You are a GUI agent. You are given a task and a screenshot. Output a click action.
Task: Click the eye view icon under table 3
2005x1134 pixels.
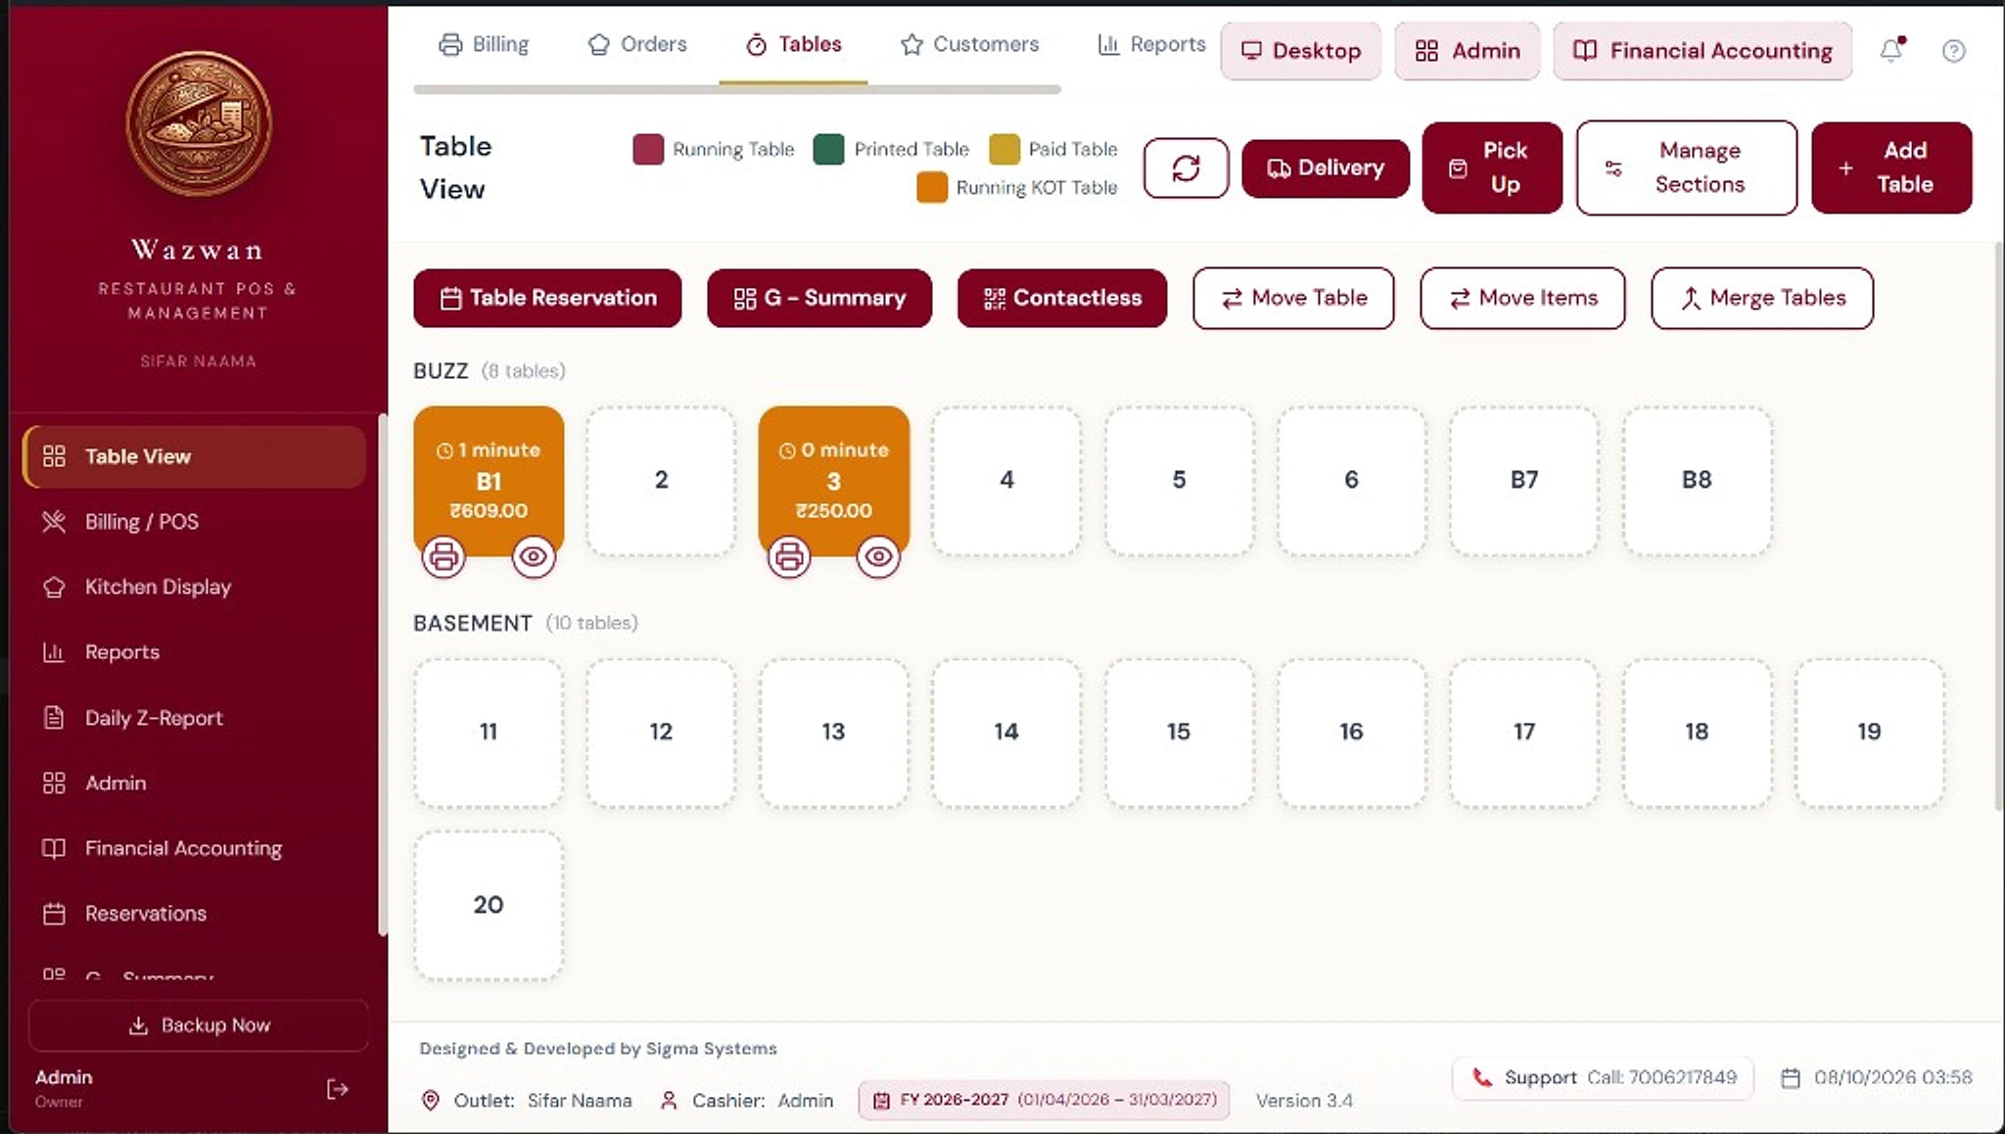878,557
